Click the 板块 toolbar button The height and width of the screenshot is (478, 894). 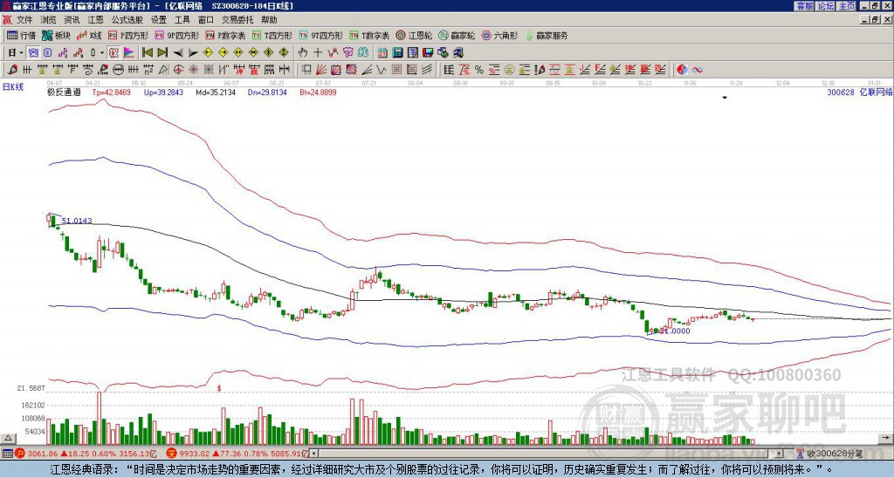(56, 35)
